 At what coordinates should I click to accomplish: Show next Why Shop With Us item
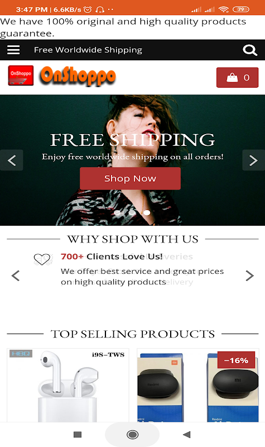pyautogui.click(x=249, y=275)
